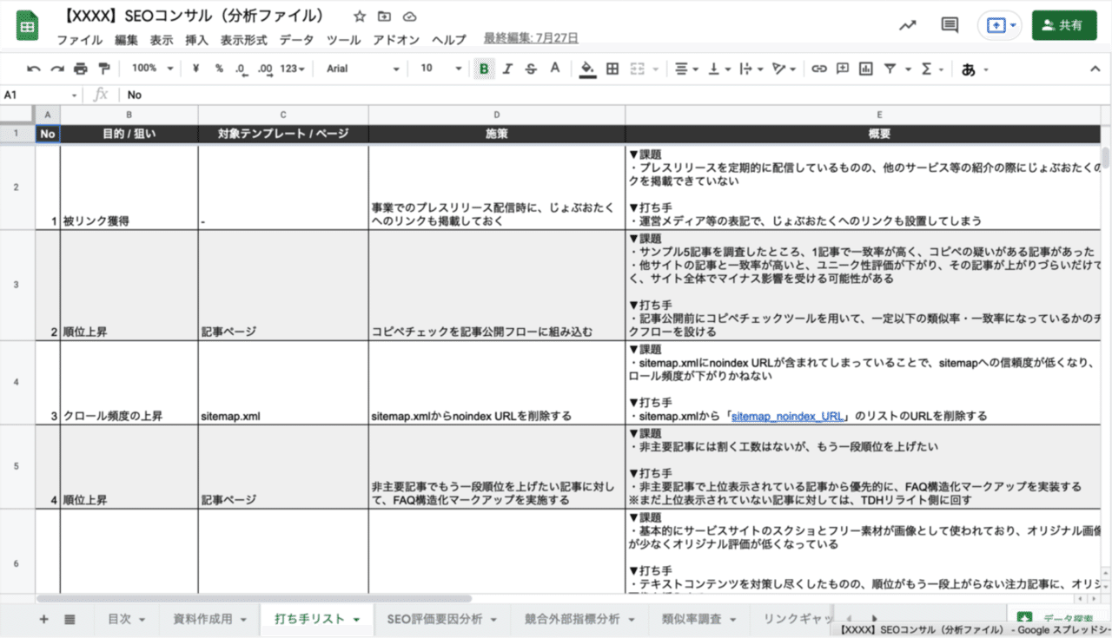Screen dimensions: 1112x638
Task: Click the green 共有 share button
Action: click(x=1064, y=25)
